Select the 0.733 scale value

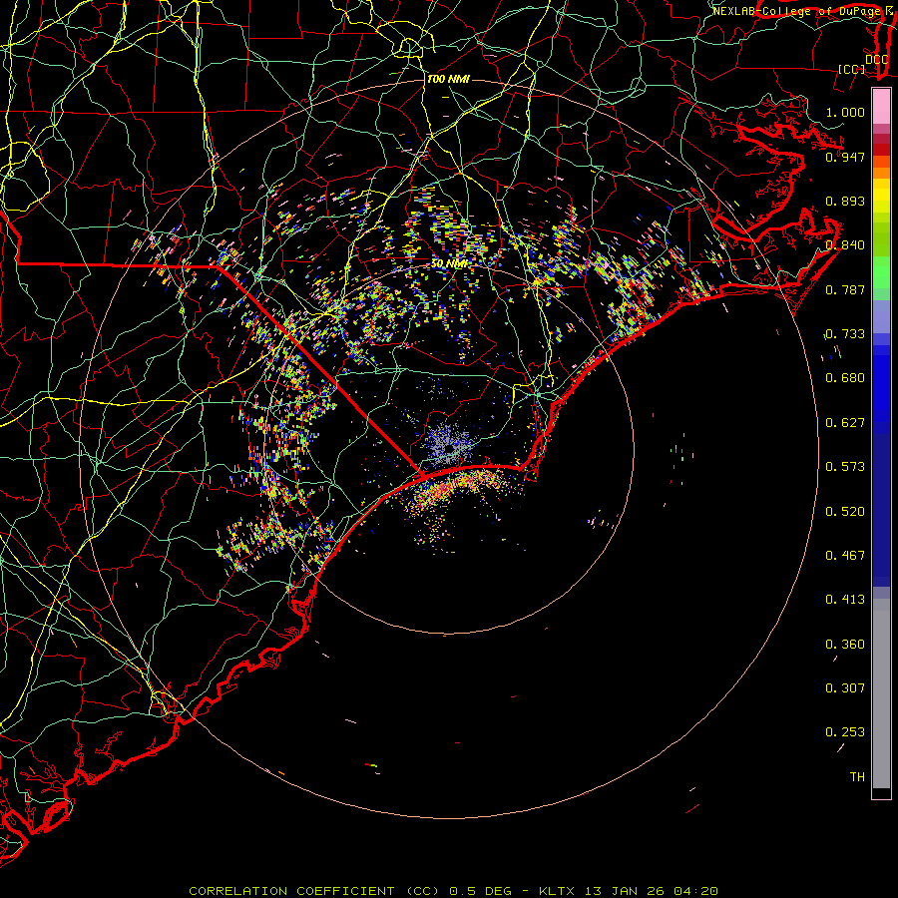(845, 334)
